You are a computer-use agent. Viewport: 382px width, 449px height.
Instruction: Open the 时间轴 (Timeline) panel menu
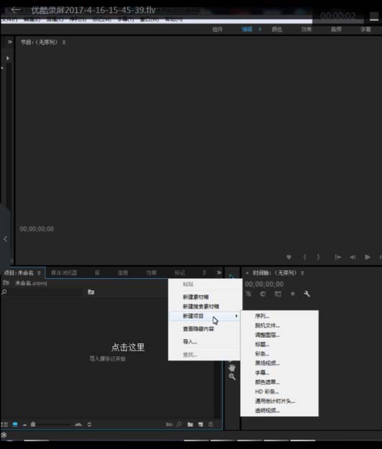pyautogui.click(x=302, y=273)
